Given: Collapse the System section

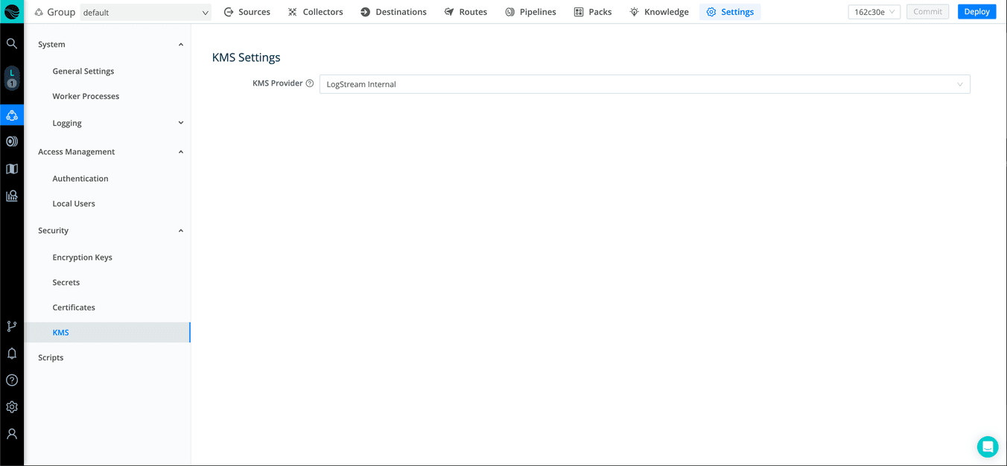Looking at the screenshot, I should tap(180, 45).
